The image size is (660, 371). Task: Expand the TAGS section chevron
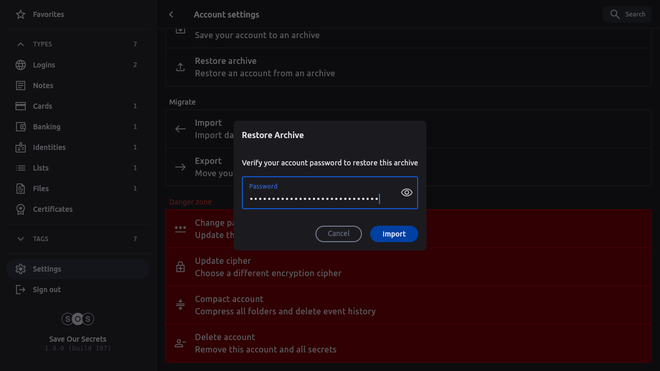pyautogui.click(x=21, y=239)
